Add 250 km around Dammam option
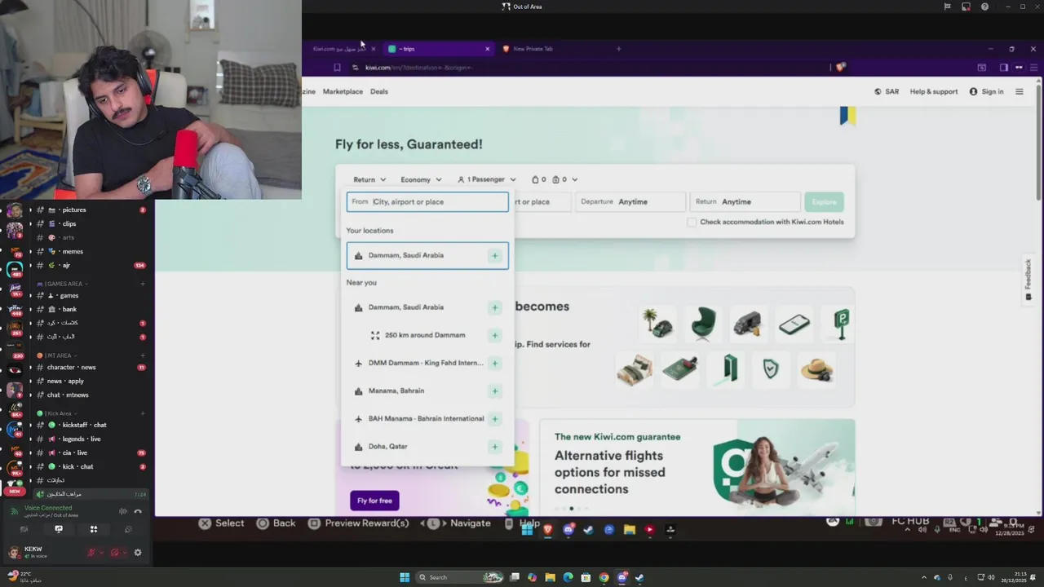1044x587 pixels. coord(494,335)
